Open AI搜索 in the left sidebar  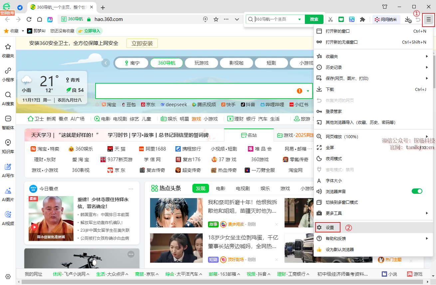8,99
